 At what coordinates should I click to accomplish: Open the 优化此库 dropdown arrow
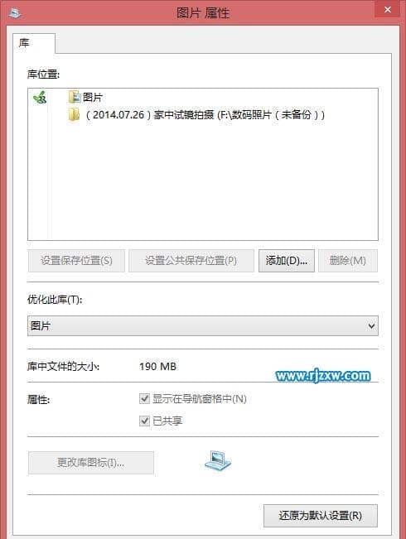tap(371, 325)
